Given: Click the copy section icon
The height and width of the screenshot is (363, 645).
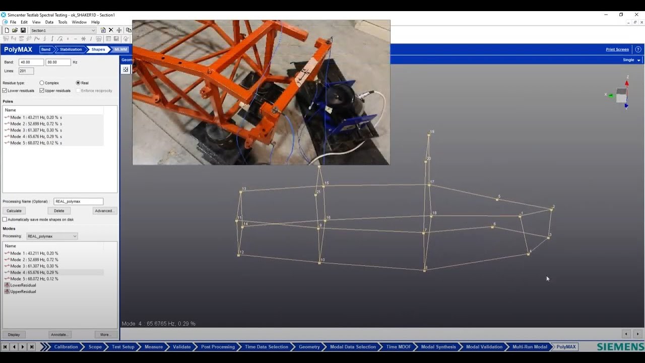Looking at the screenshot, I should [x=128, y=30].
